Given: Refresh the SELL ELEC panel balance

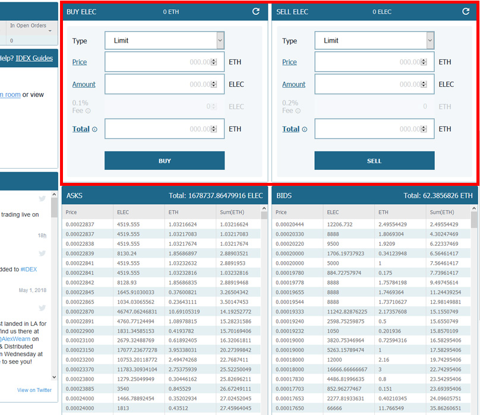Looking at the screenshot, I should [x=466, y=12].
